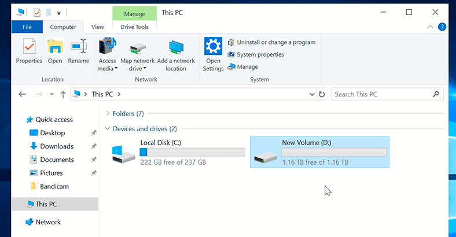The width and height of the screenshot is (456, 237).
Task: Click the Open ribbon icon
Action: click(x=55, y=46)
